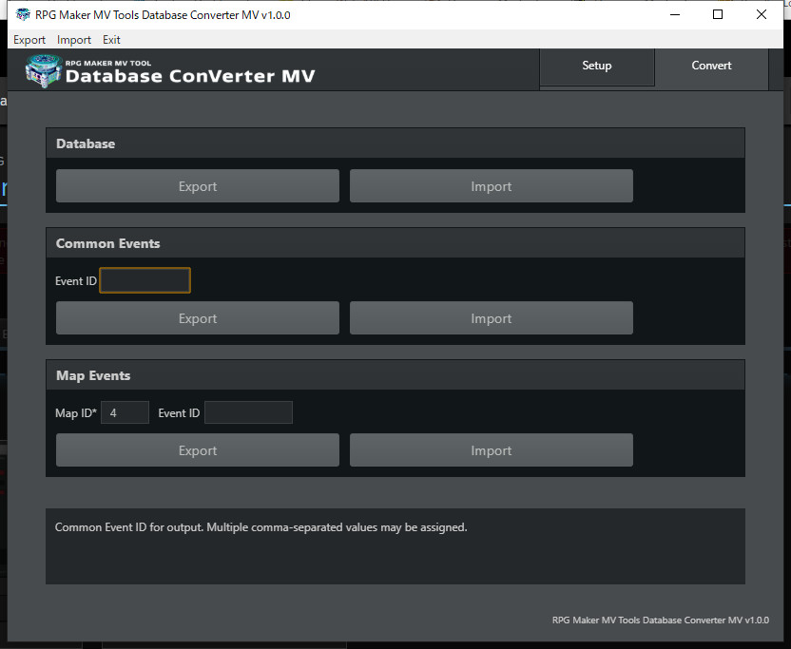Click the description box about comma-separated values

point(395,545)
